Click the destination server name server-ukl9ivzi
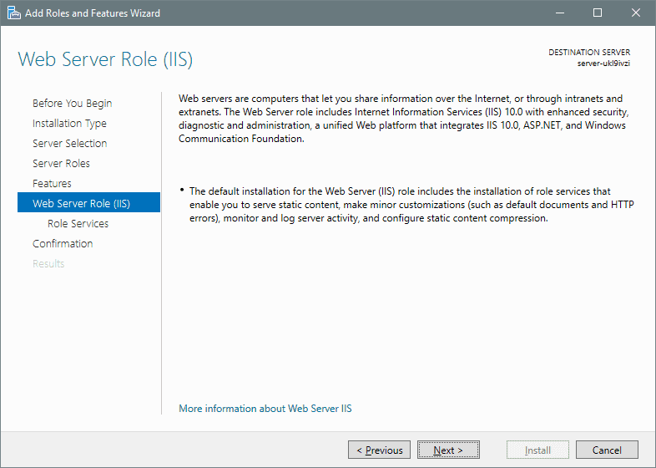 coord(603,64)
